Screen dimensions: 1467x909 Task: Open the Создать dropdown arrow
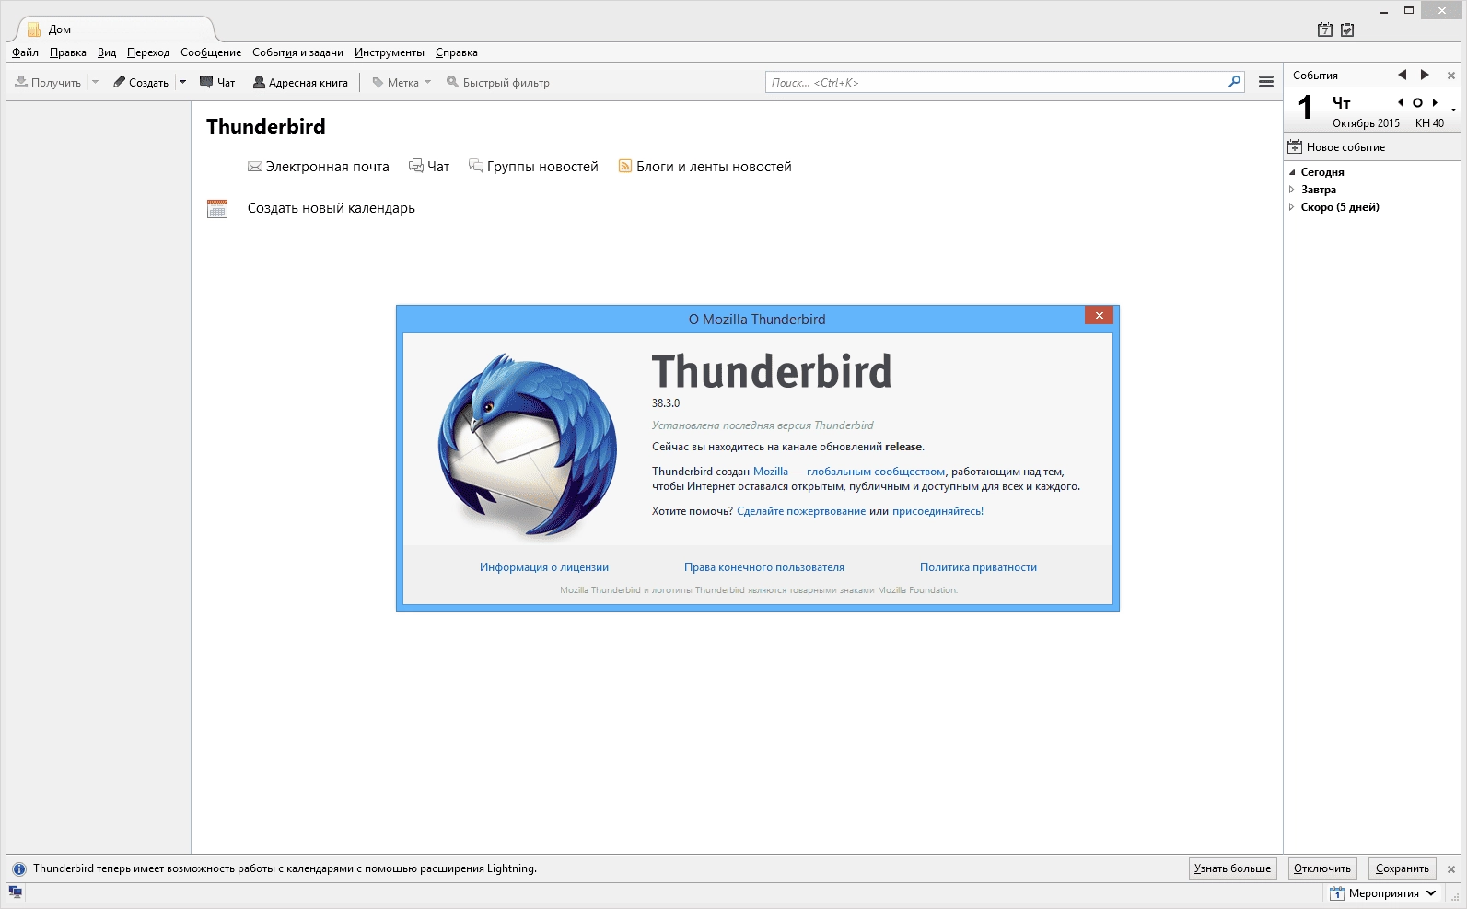coord(182,82)
